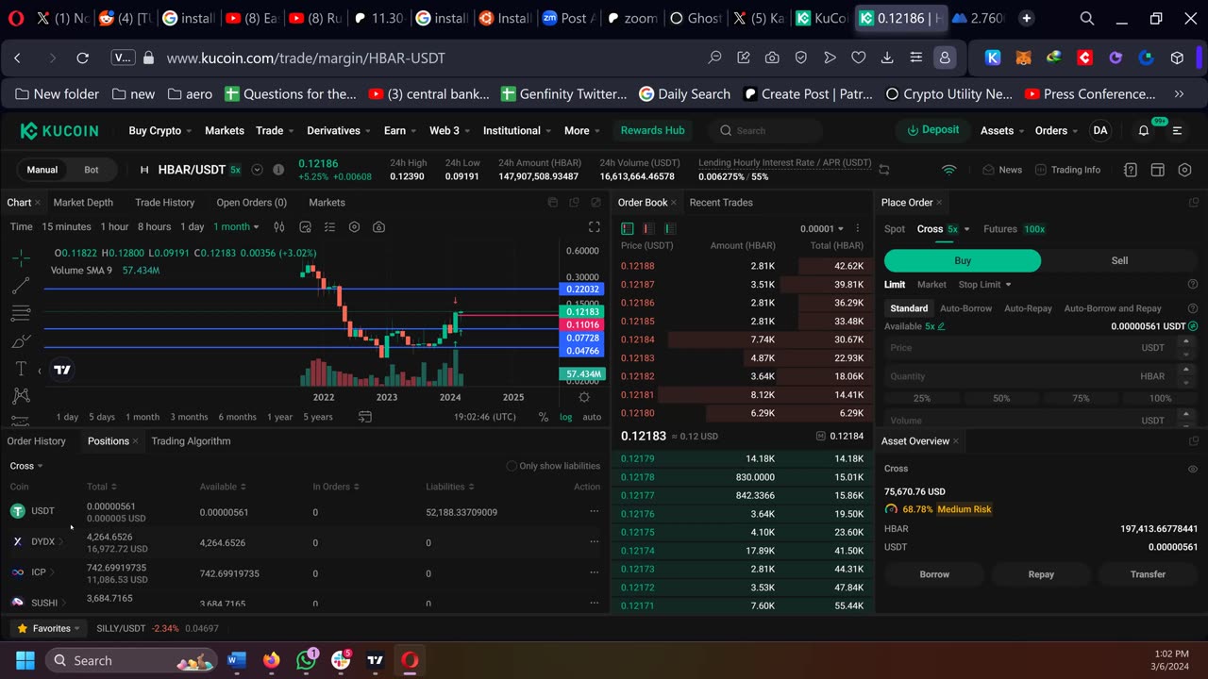This screenshot has width=1208, height=679.
Task: Open order book precision 0.00001 dropdown
Action: coord(823,228)
